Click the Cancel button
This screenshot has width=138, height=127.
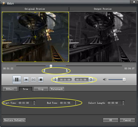(x=127, y=120)
